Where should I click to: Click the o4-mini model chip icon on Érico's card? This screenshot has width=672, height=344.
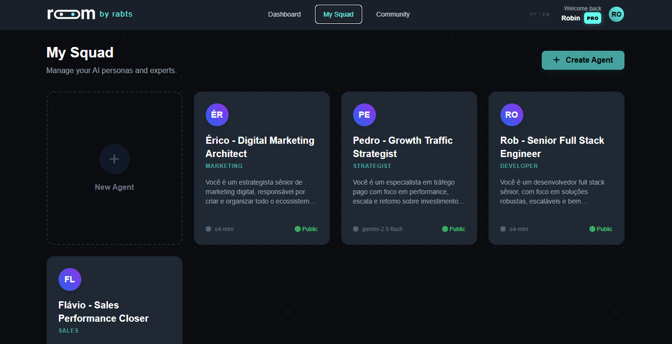(208, 229)
